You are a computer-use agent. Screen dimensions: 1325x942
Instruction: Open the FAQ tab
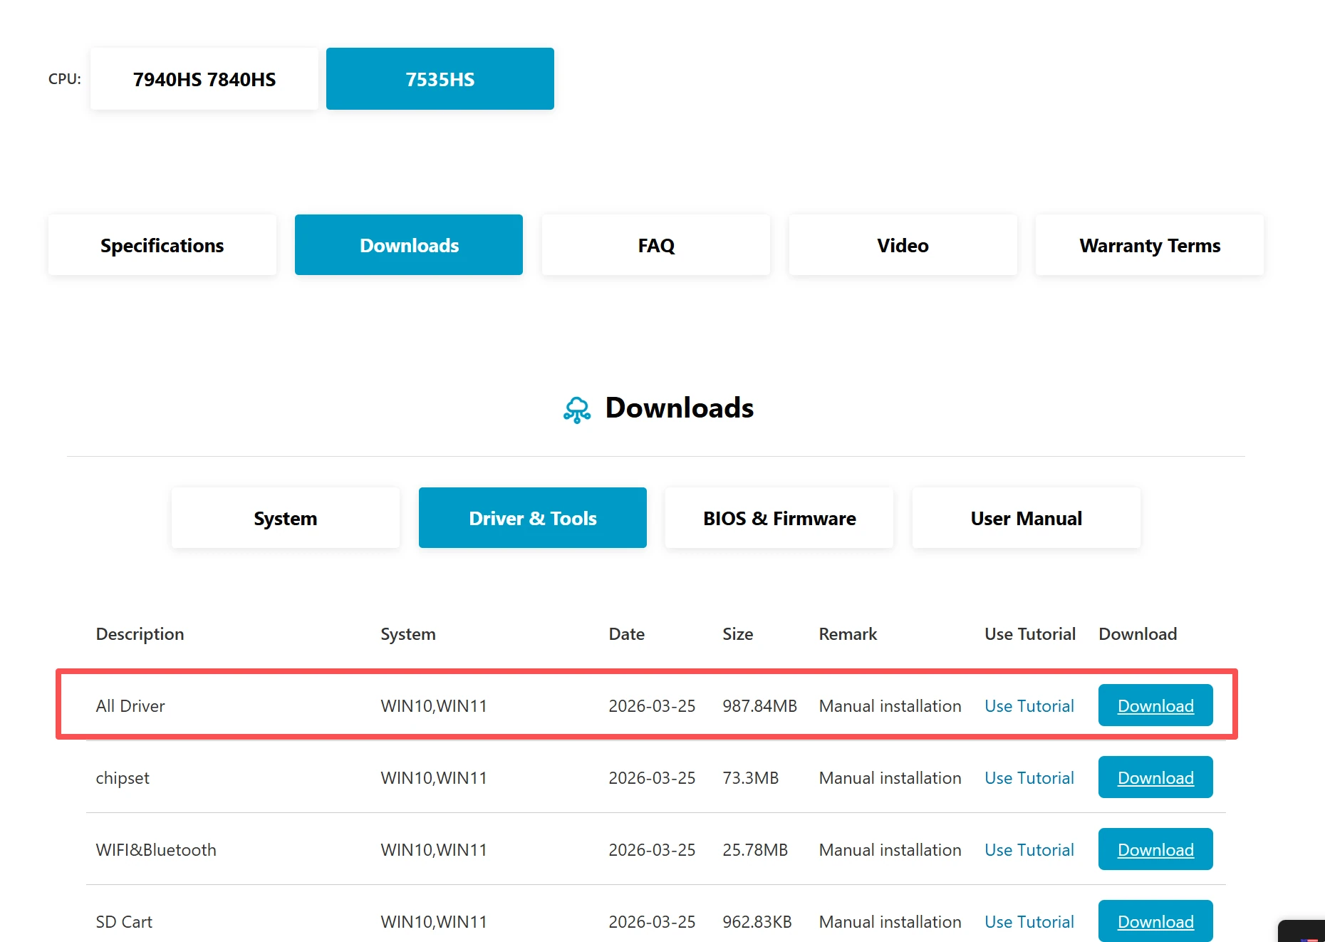point(656,245)
